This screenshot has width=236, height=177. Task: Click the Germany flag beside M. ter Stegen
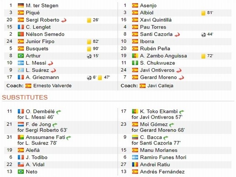click(x=21, y=6)
